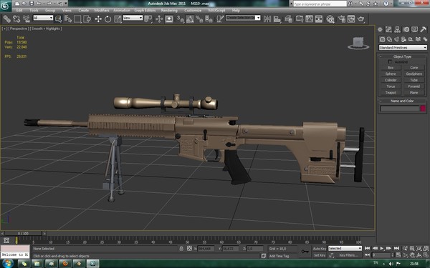Click Edit Named Selection Sets icon
Screen dimensions: 430x268
[220, 19]
